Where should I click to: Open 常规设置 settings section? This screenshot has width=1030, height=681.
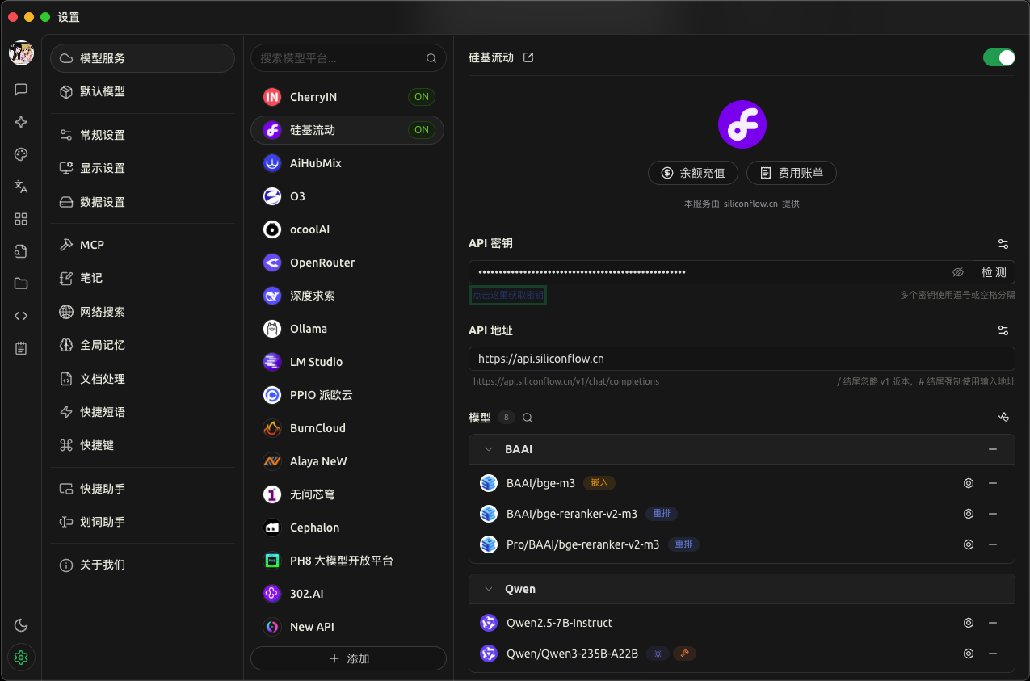(142, 135)
